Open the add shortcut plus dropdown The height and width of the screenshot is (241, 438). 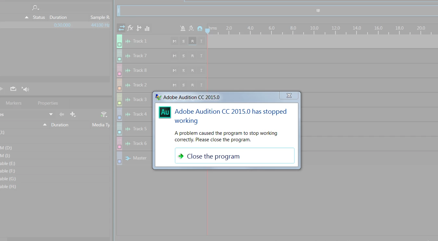coord(73,114)
